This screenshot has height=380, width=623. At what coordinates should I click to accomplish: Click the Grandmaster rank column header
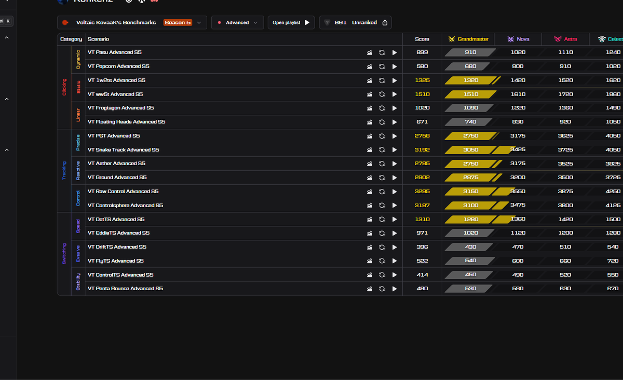[468, 39]
